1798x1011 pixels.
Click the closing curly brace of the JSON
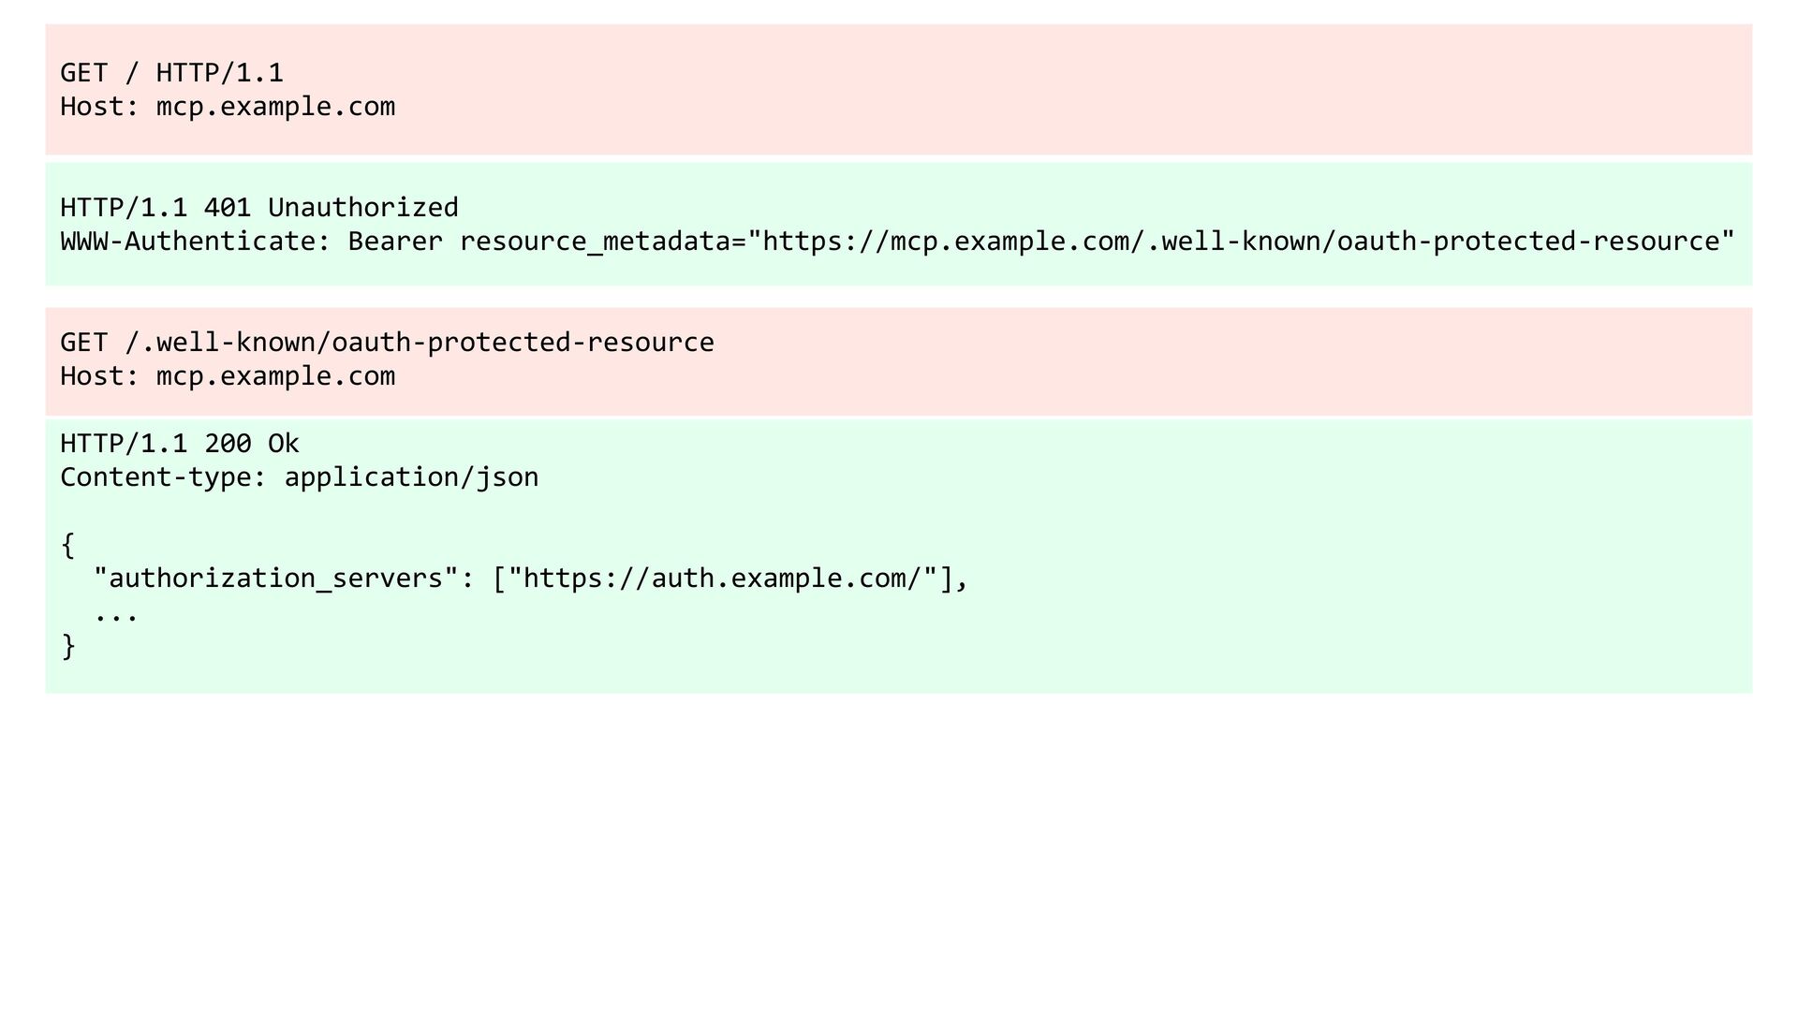click(68, 646)
